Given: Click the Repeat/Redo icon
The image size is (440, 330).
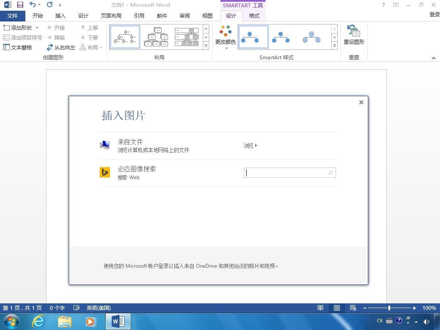Looking at the screenshot, I should coord(50,4).
